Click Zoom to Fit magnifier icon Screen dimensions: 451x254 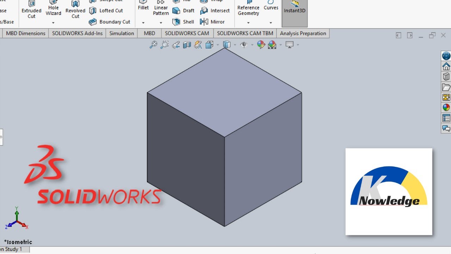(x=153, y=45)
